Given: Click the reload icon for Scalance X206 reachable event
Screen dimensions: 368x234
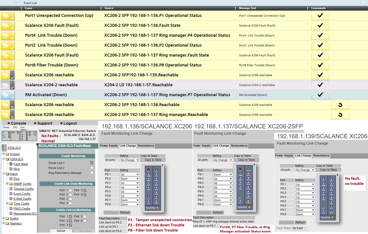Looking at the screenshot, I should [x=340, y=105].
